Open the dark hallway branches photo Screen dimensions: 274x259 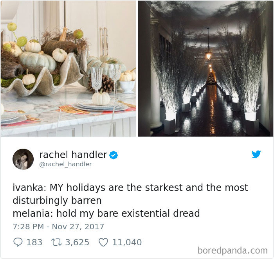tap(205, 68)
